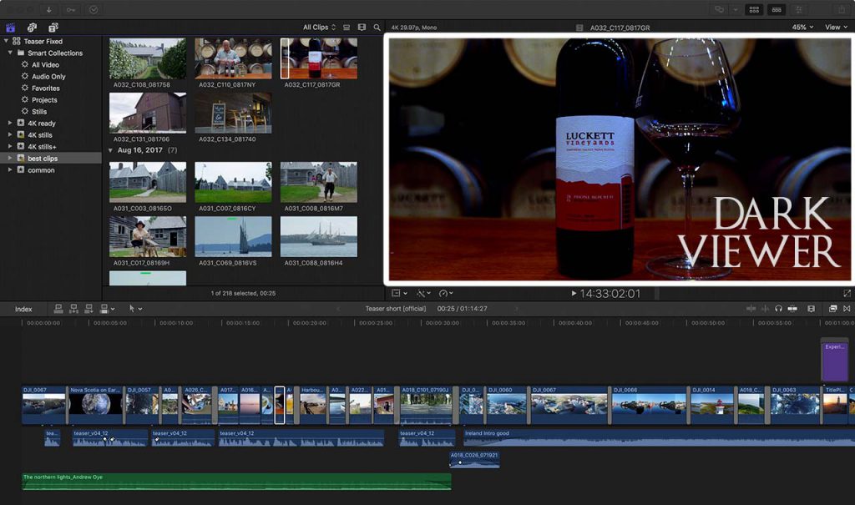Expand the 4K stills event
The width and height of the screenshot is (855, 505).
click(x=10, y=134)
